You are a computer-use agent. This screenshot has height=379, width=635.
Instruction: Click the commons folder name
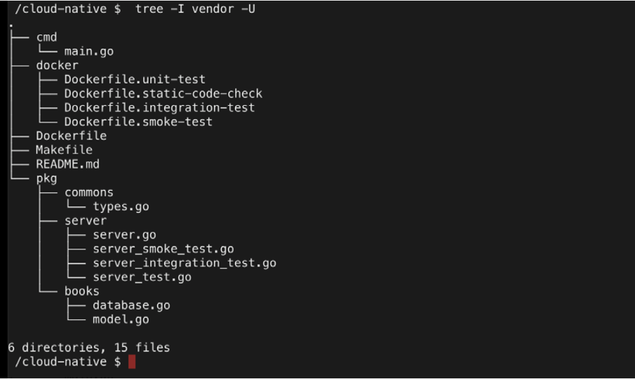[88, 192]
